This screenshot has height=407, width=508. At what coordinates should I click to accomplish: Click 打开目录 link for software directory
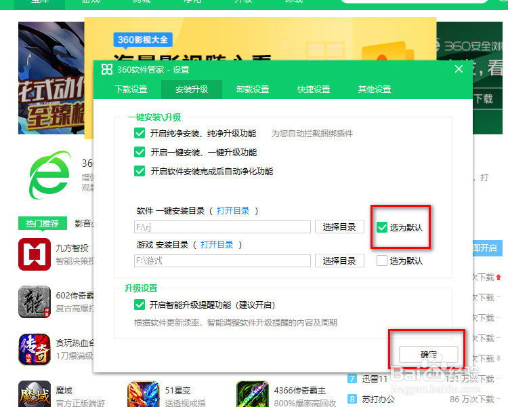(233, 211)
